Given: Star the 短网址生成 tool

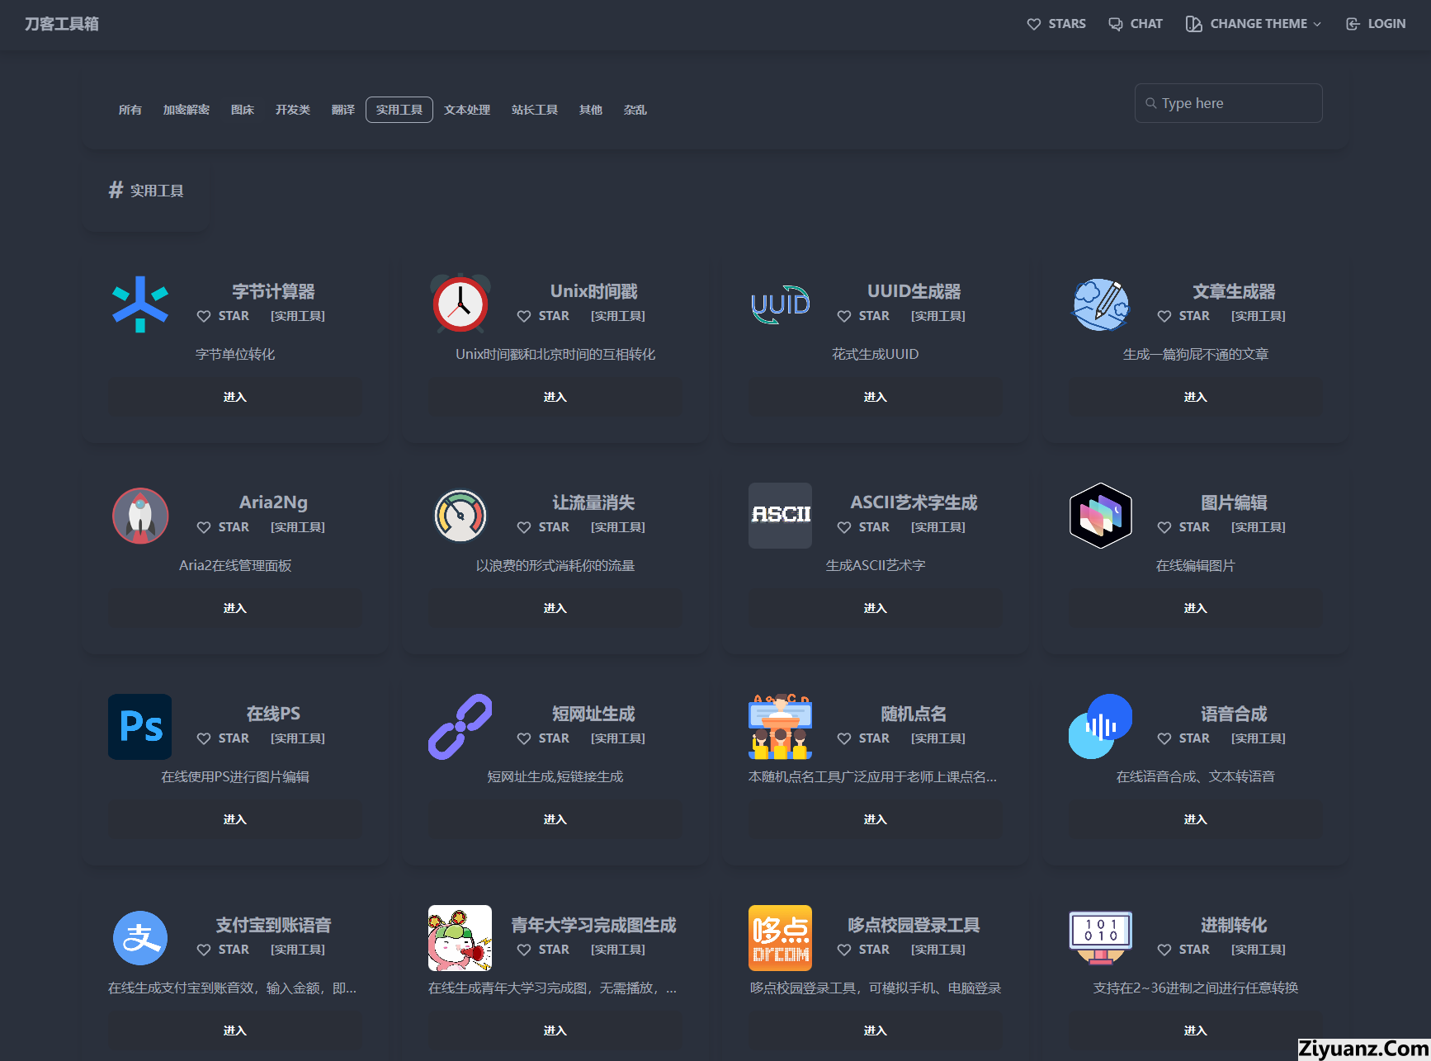Looking at the screenshot, I should tap(543, 738).
